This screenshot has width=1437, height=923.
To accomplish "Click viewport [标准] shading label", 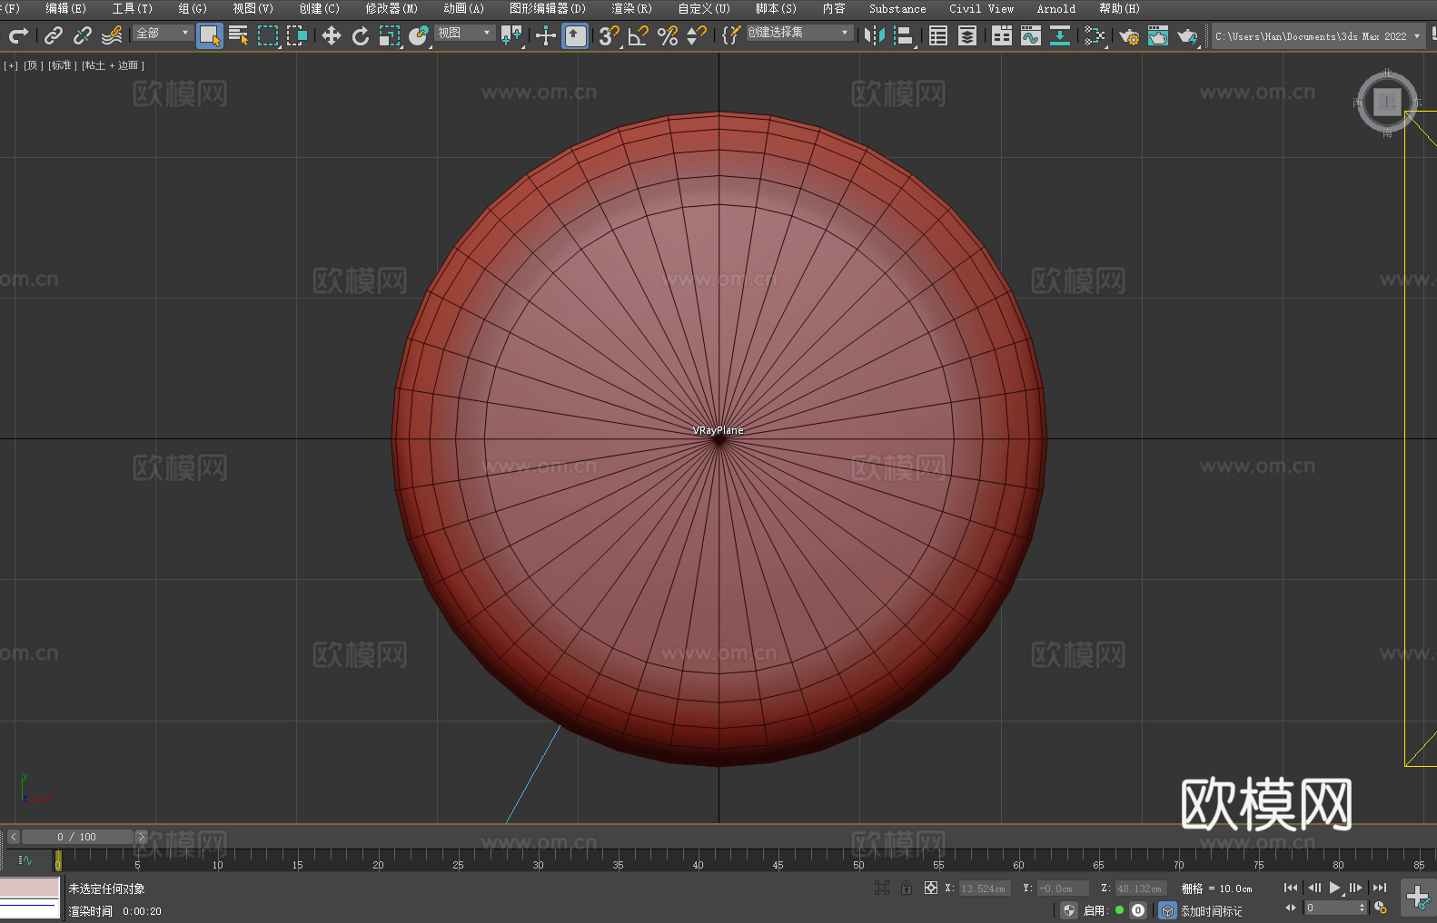I will click(x=62, y=65).
